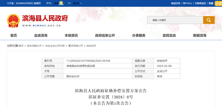Open the 走进滨海 navigation tab
Viewport: 222px width, 109px height.
pos(41,36)
